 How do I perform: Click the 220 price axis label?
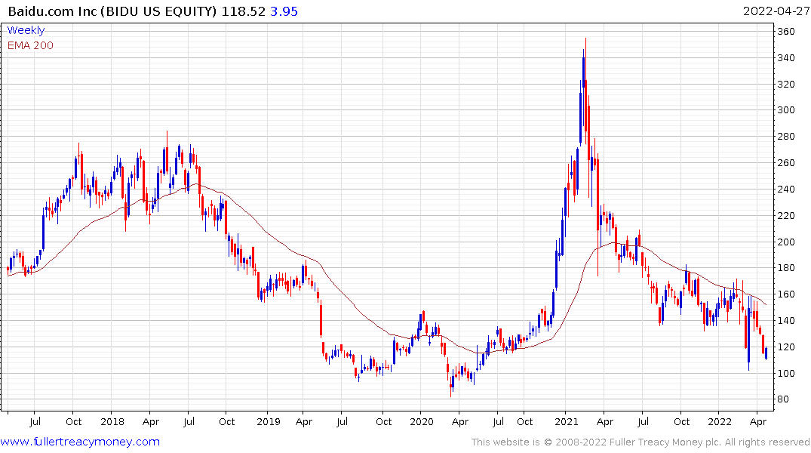tap(785, 215)
